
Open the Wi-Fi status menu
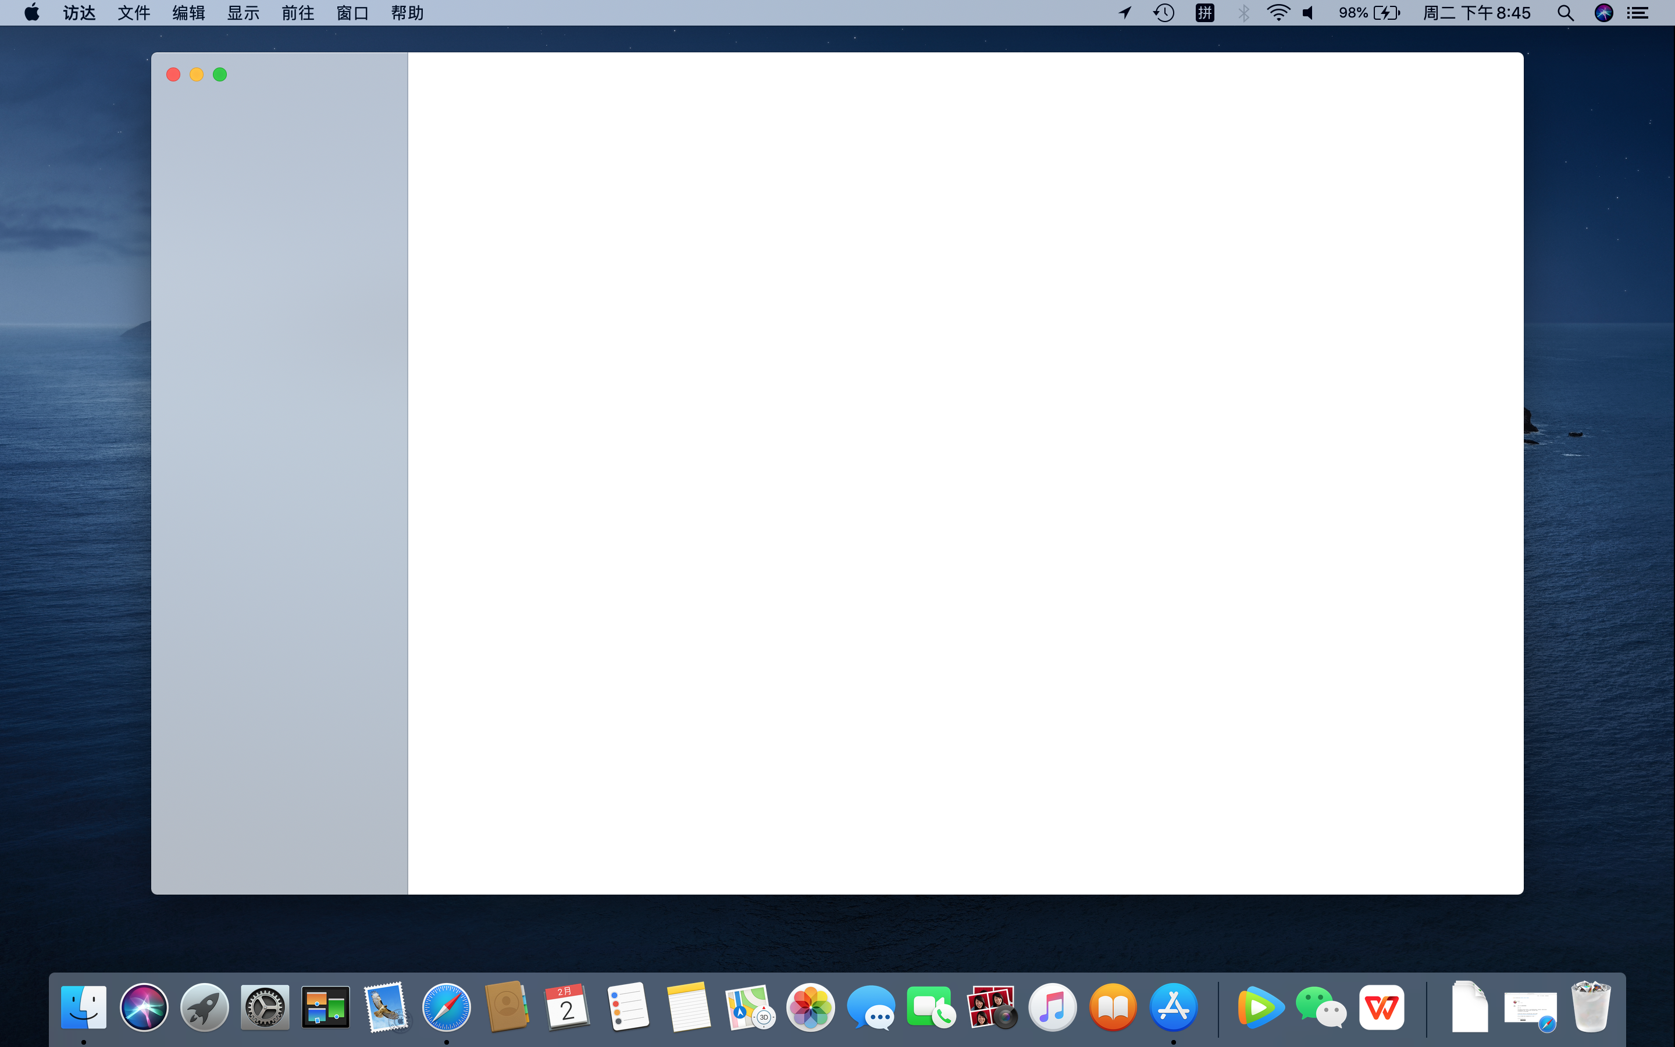coord(1278,12)
